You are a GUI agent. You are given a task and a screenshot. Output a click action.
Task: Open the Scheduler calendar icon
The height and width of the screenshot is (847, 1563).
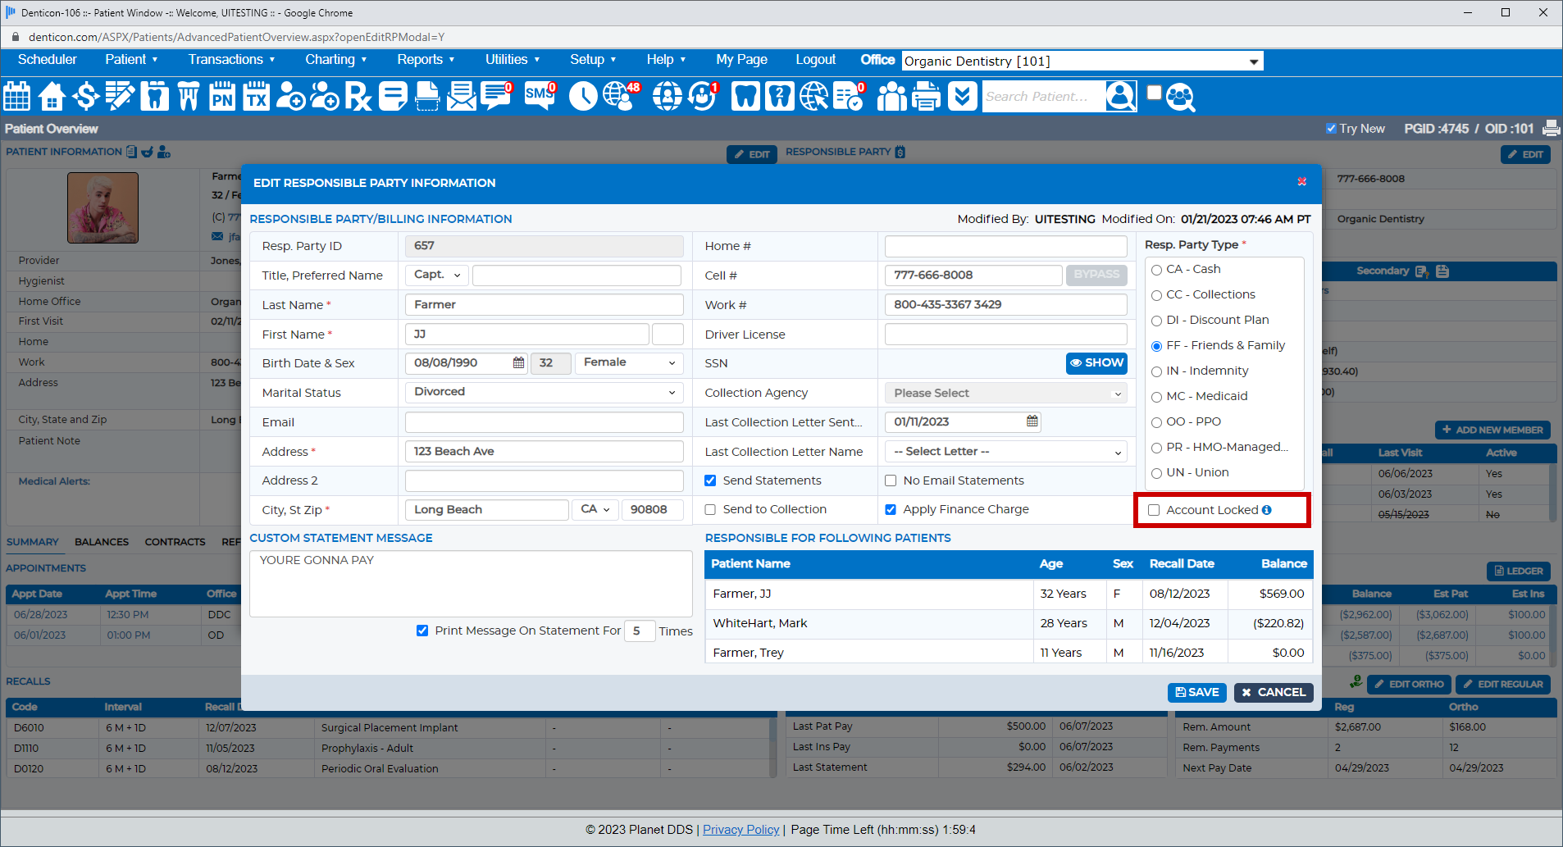16,96
